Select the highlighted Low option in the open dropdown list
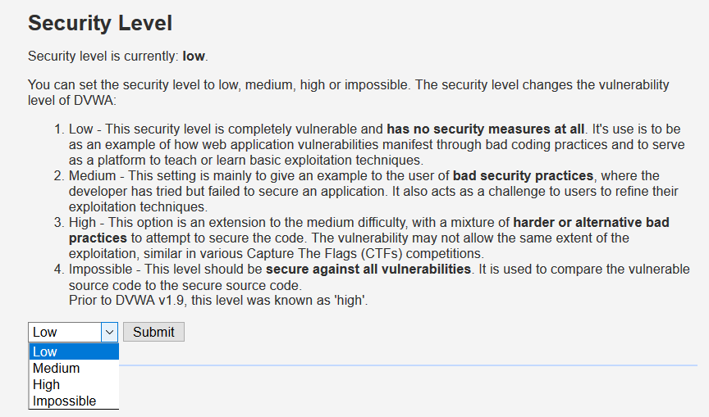This screenshot has width=709, height=417. point(46,352)
